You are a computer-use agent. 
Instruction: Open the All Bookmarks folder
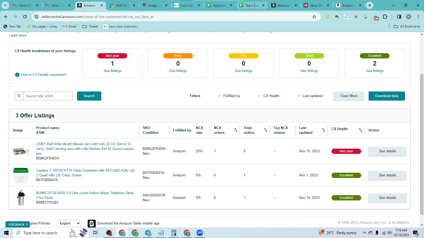407,26
